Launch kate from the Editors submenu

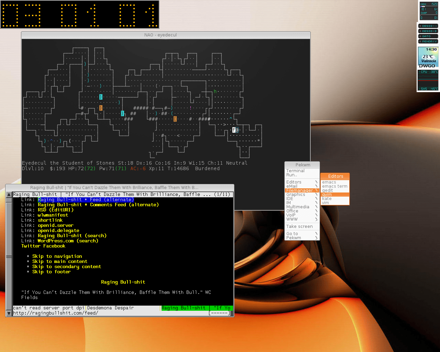coord(335,199)
